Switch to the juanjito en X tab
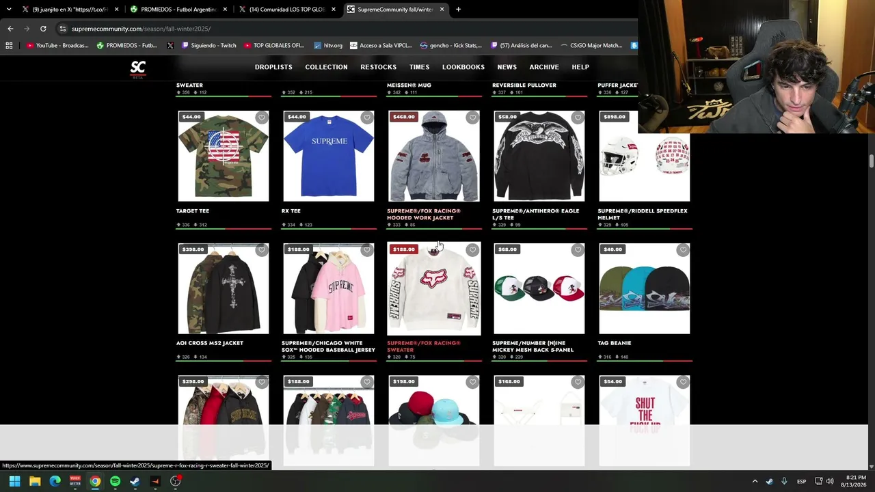Viewport: 875px width, 492px height. pyautogui.click(x=70, y=10)
